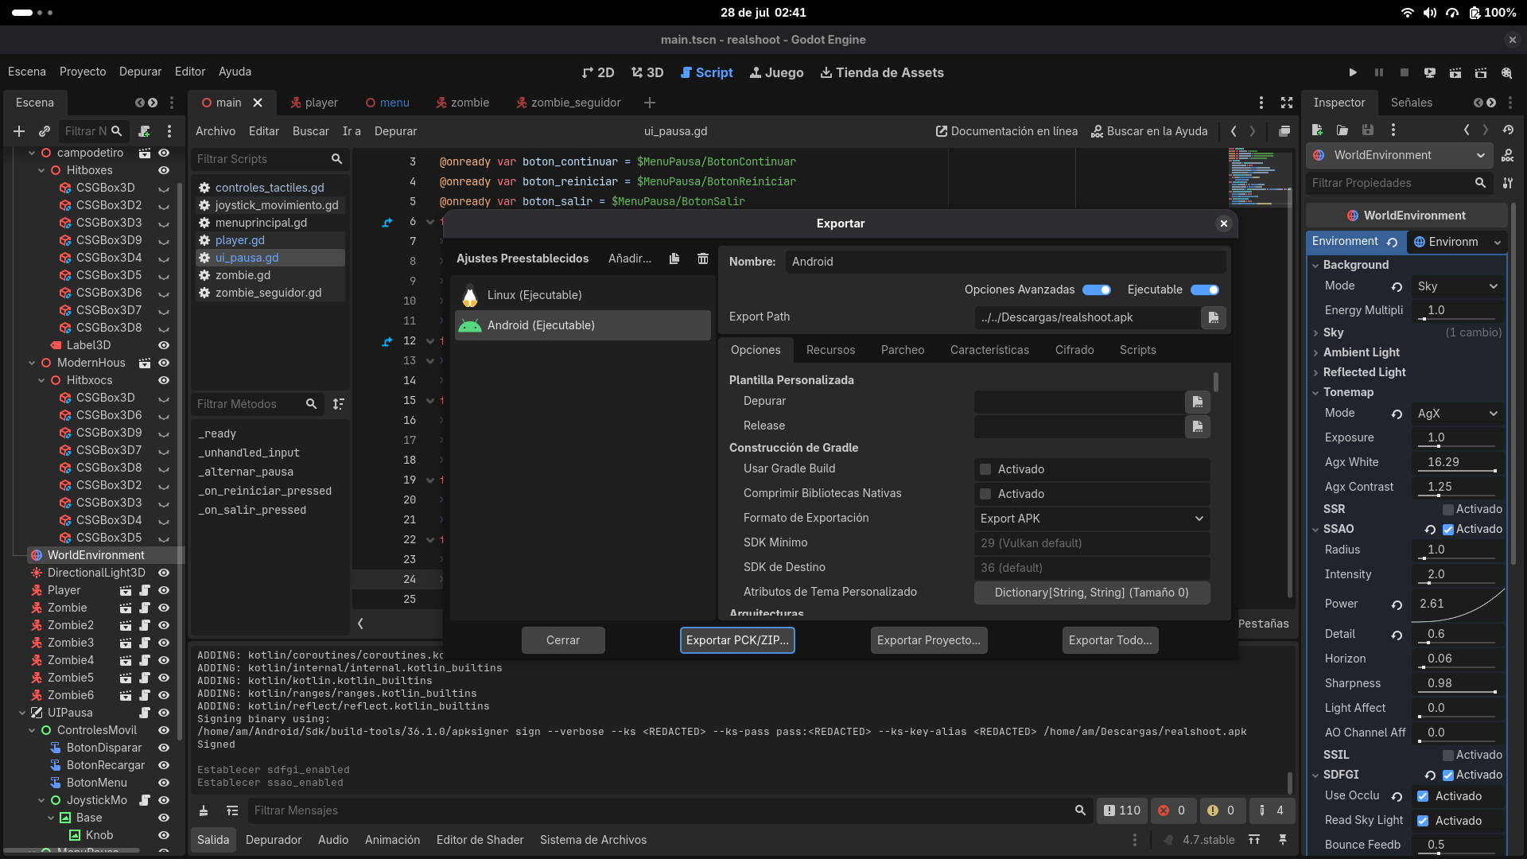Browse Export Path file icon
The width and height of the screenshot is (1527, 859).
(1214, 317)
